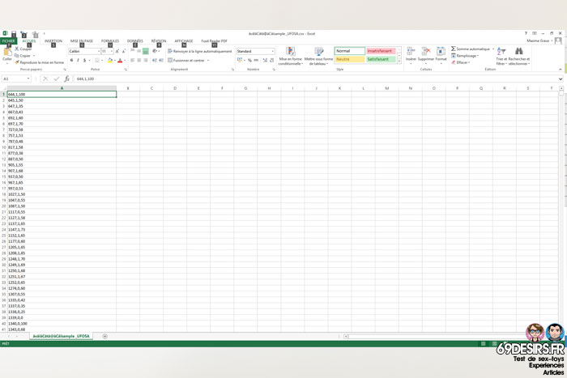Decrease decimal places icon
Screen dimensions: 567x378
pyautogui.click(x=271, y=61)
